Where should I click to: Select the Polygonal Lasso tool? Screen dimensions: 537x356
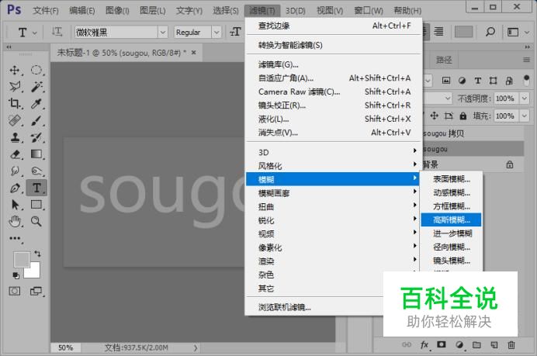click(15, 87)
